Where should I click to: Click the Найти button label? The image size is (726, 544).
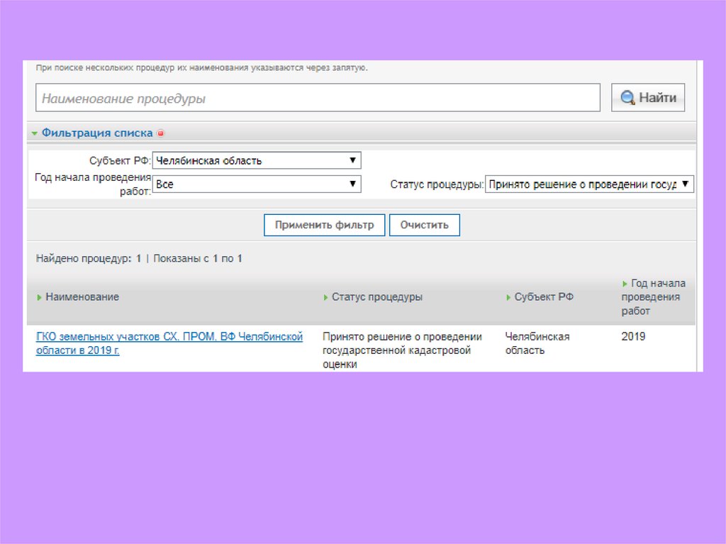tap(657, 98)
